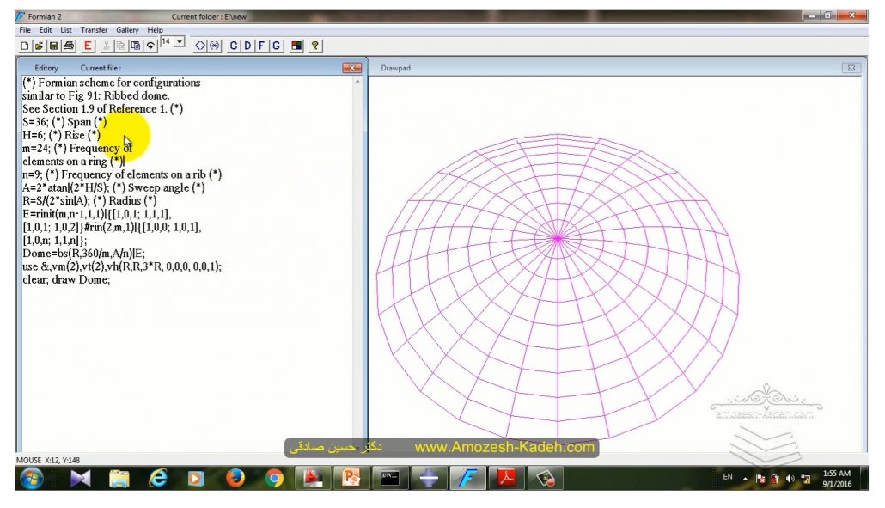The height and width of the screenshot is (508, 885).
Task: Click the D toolbar button
Action: point(247,46)
